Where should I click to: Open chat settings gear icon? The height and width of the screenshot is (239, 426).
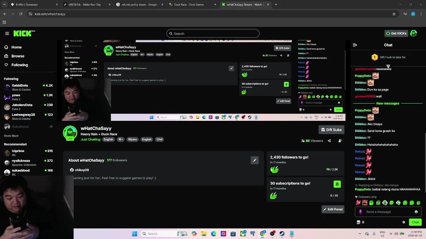tap(404, 222)
